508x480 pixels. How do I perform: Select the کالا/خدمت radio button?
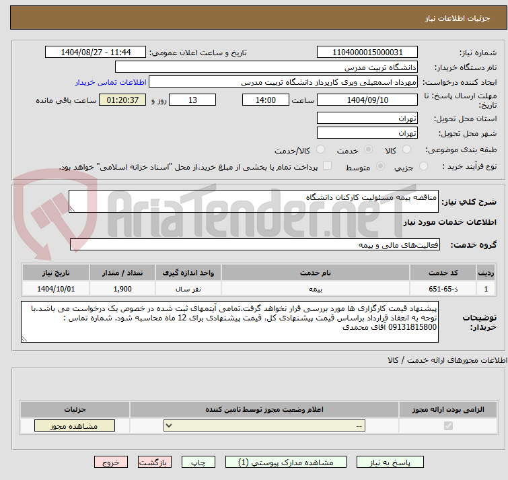click(320, 149)
